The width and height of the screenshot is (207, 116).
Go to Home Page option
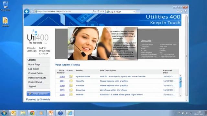pos(34,64)
